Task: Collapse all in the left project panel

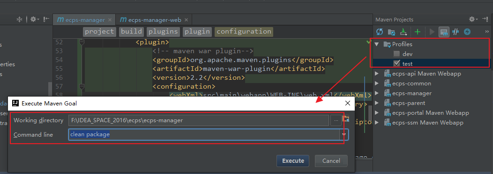Action: pyautogui.click(x=20, y=20)
